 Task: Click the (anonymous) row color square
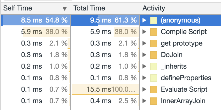click(153, 20)
